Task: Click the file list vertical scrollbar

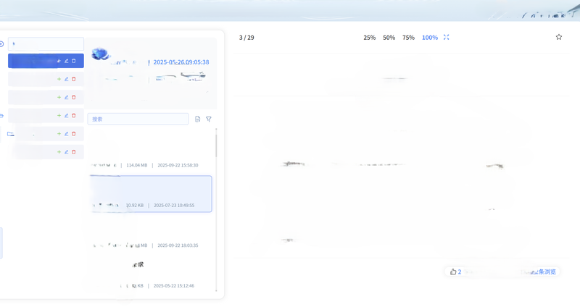Action: 216,145
